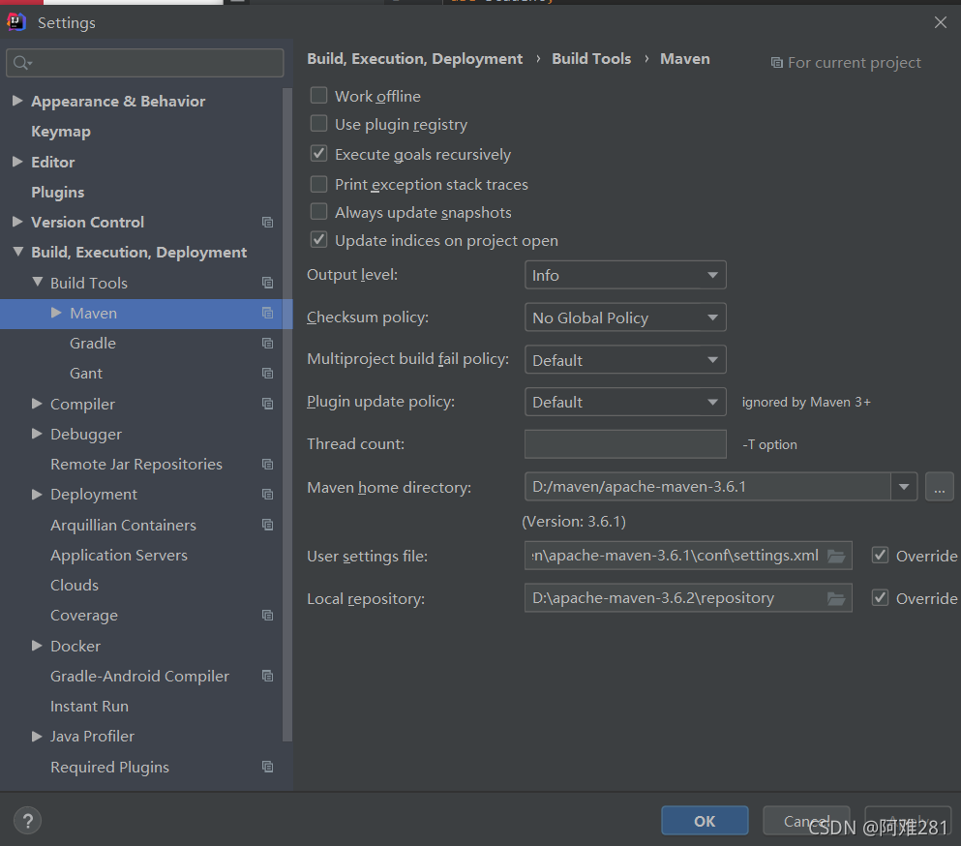Open the Plugin update policy dropdown

point(625,402)
